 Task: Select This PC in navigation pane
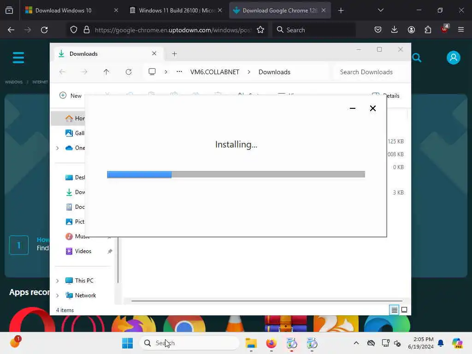pyautogui.click(x=79, y=281)
